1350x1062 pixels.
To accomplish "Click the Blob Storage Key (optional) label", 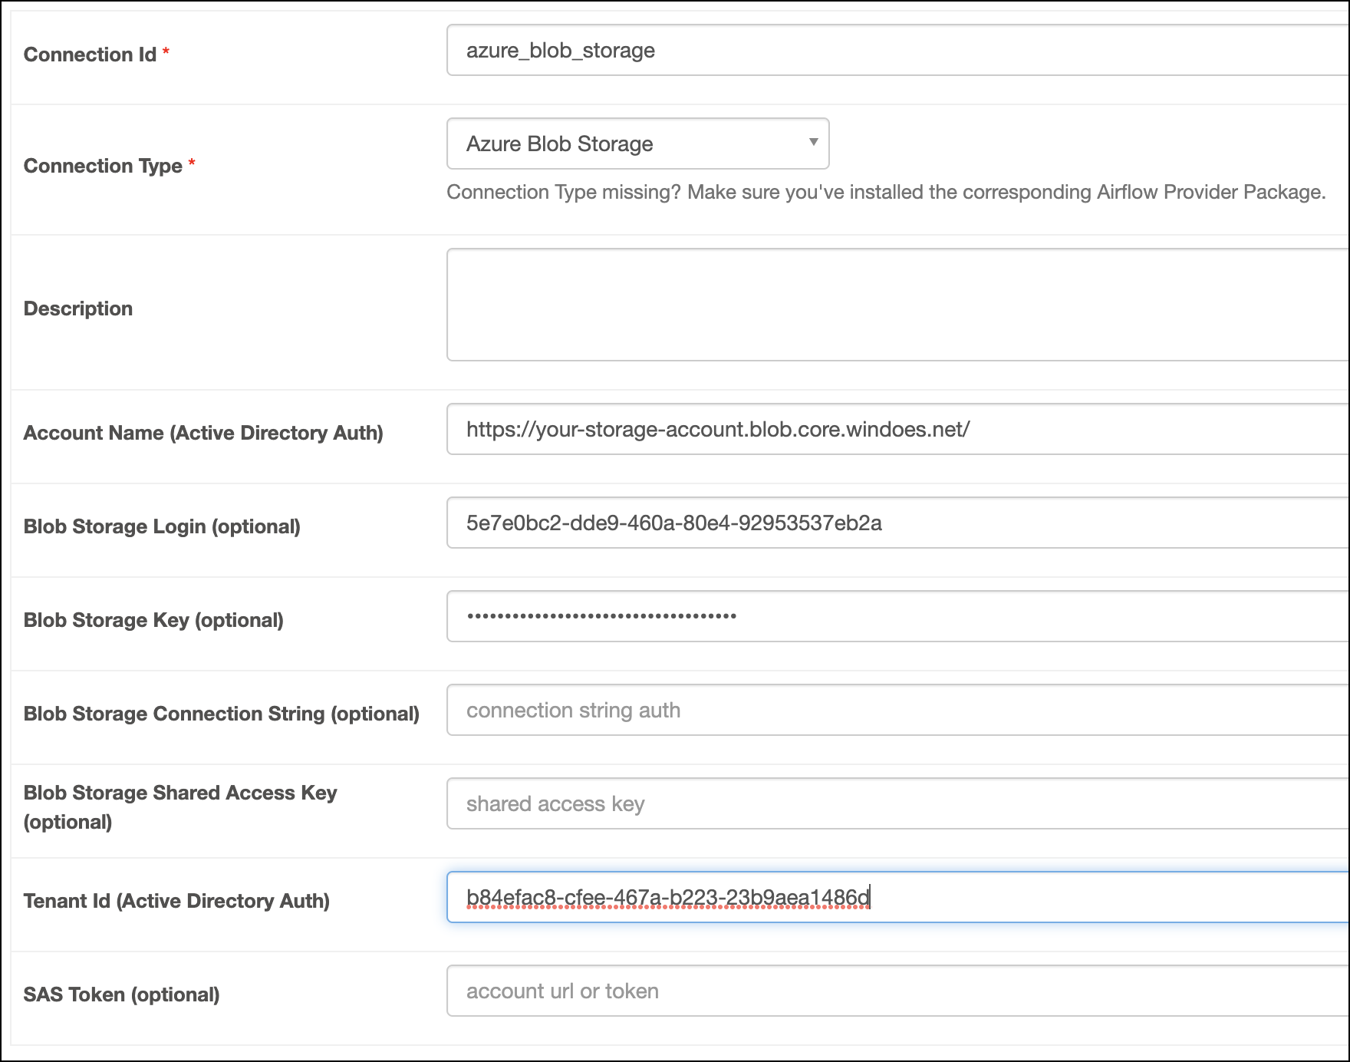I will click(x=153, y=620).
